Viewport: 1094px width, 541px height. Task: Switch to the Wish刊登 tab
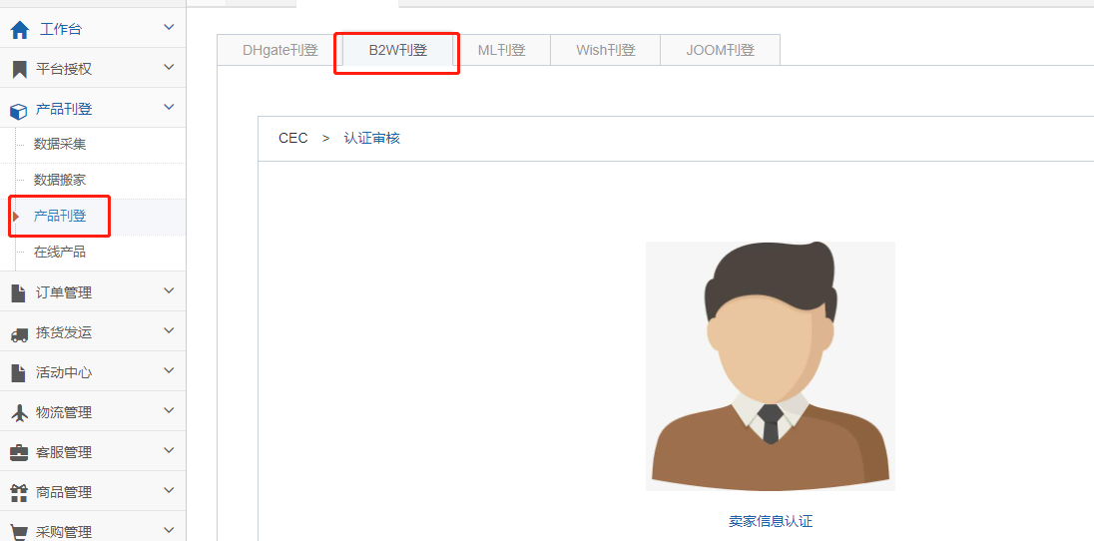(606, 50)
